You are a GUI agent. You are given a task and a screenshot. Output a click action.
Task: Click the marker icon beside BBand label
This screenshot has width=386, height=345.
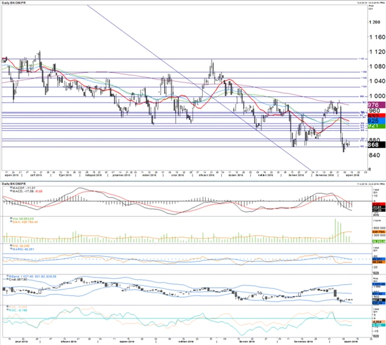[8, 276]
